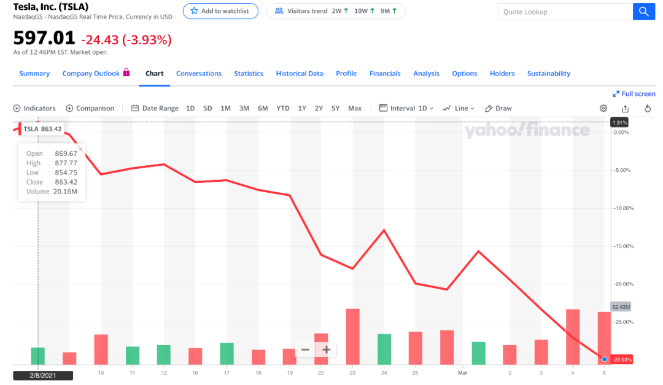Open the Financials tab
Screen dimensions: 663x385
point(385,74)
